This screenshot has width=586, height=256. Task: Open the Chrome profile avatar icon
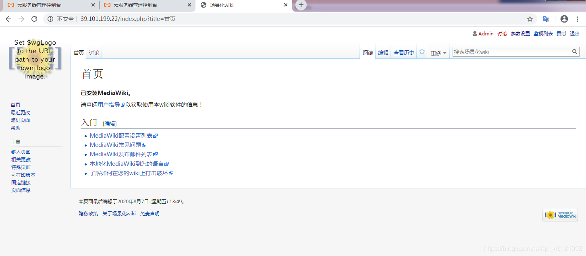coord(564,19)
